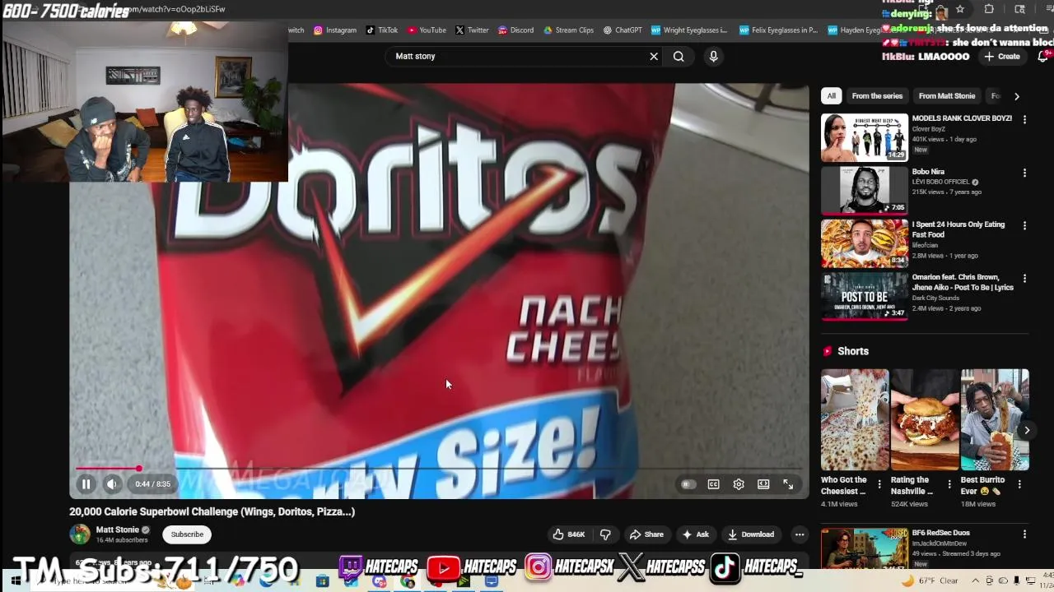Subscribe to Matt Stonie
This screenshot has height=592, width=1054.
click(187, 534)
